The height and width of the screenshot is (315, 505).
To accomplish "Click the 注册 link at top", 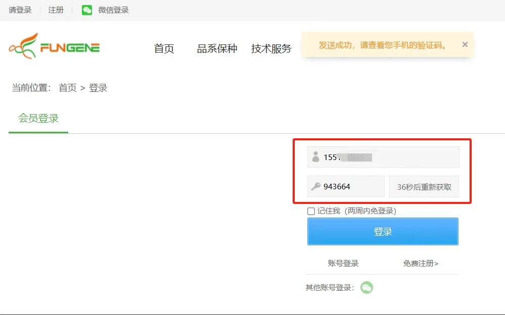I will pyautogui.click(x=56, y=10).
